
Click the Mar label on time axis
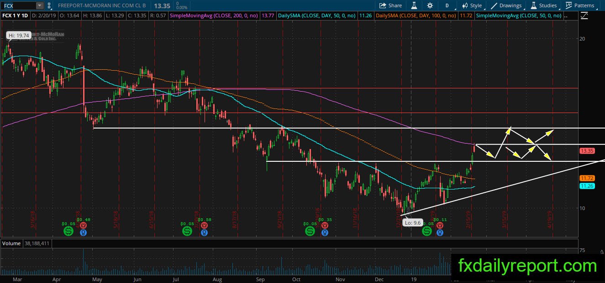click(x=17, y=279)
